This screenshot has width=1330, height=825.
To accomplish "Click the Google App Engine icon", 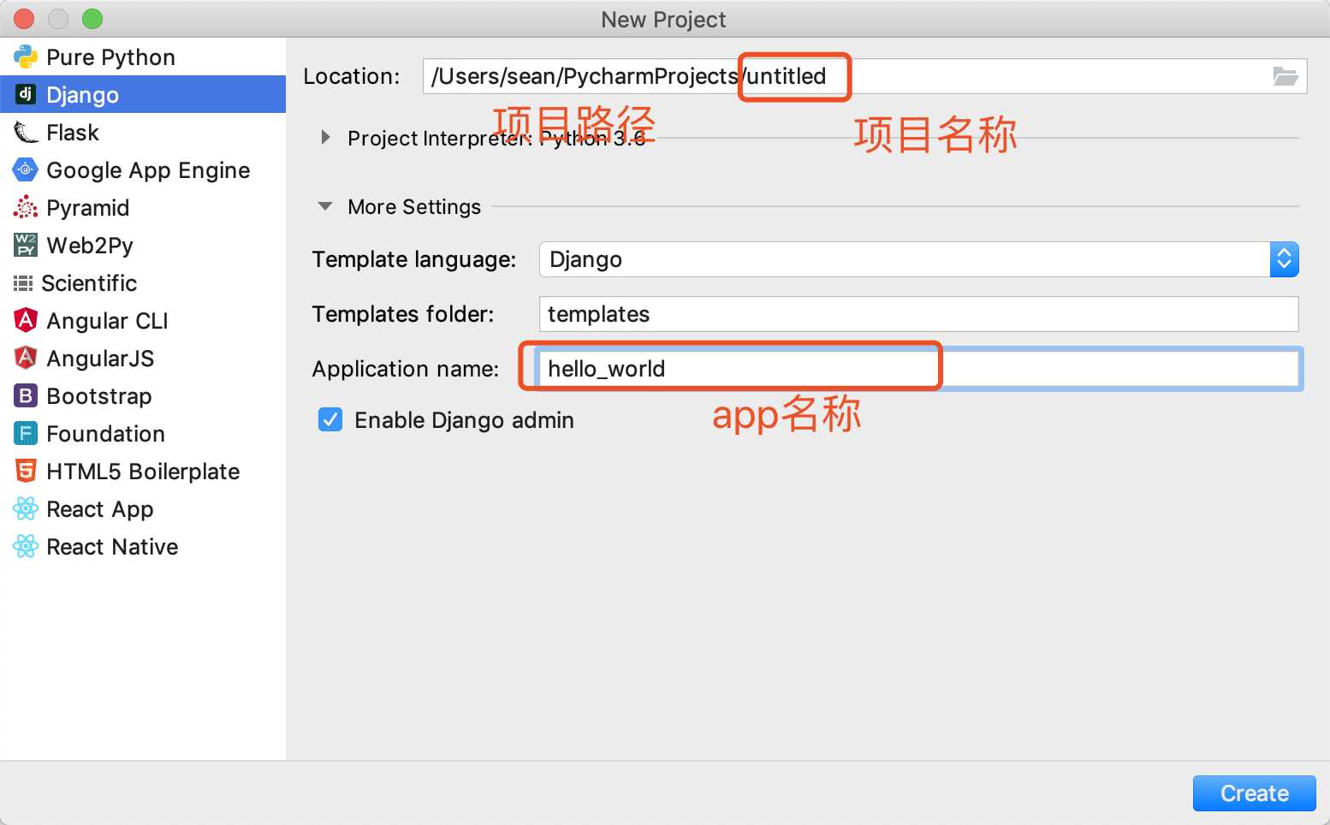I will (x=26, y=169).
